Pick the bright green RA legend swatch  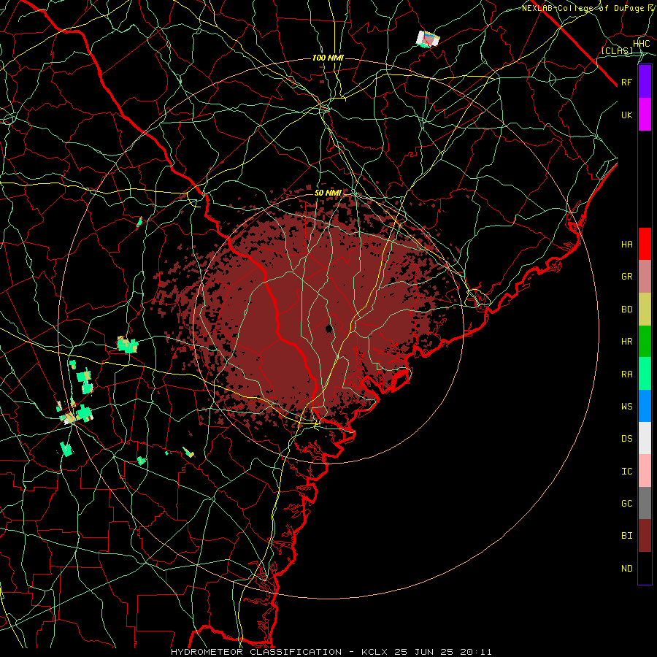click(645, 374)
